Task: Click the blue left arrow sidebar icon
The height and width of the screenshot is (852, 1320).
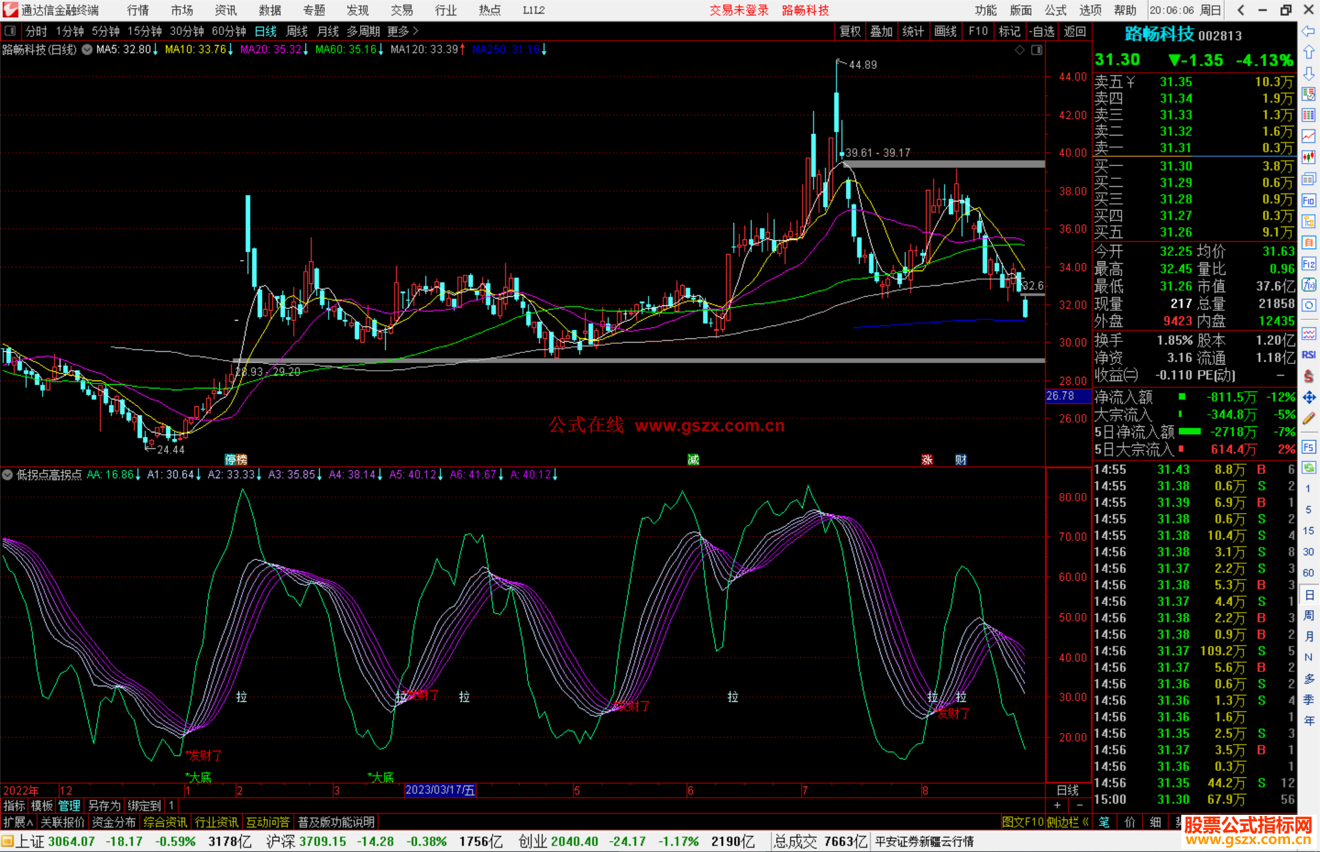Action: point(1308,31)
